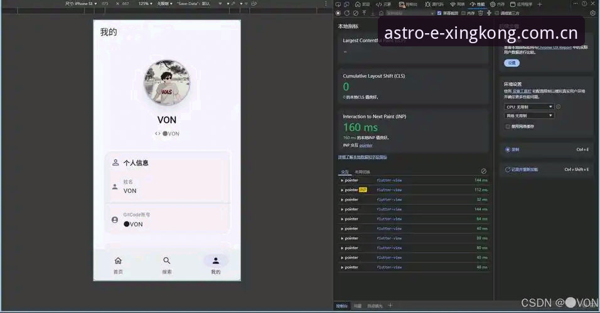Uncheck the screenshots checkbox
This screenshot has height=313, width=600.
tap(439, 13)
